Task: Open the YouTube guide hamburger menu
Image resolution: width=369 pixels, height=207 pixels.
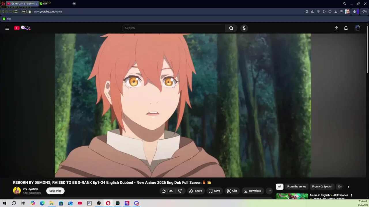Action: coord(7,28)
